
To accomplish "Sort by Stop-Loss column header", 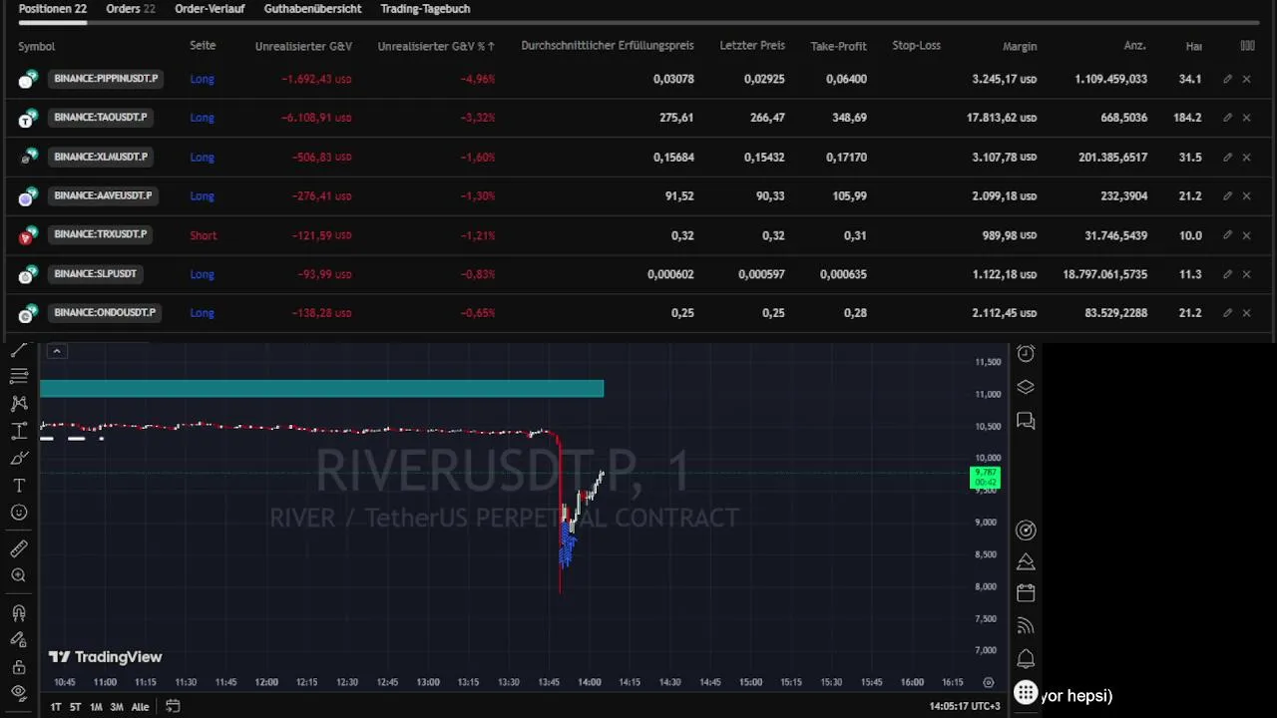I will pyautogui.click(x=916, y=46).
